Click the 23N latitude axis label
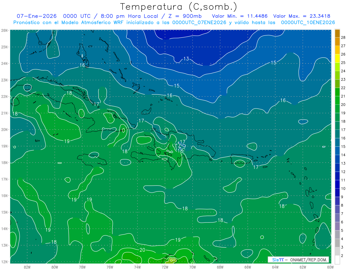 pyautogui.click(x=4, y=80)
